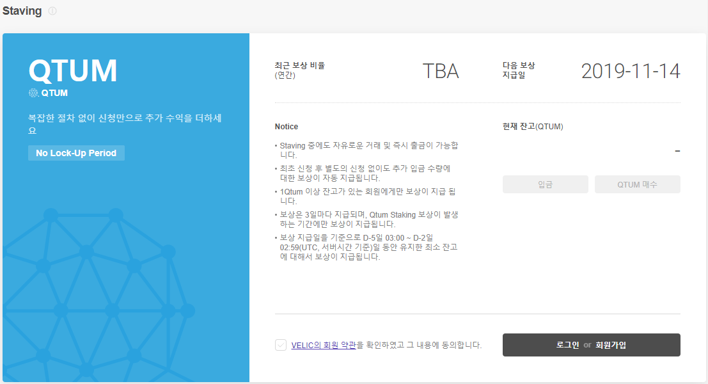This screenshot has width=708, height=384.
Task: Open the VELIC의 회원 약관 link
Action: click(324, 345)
